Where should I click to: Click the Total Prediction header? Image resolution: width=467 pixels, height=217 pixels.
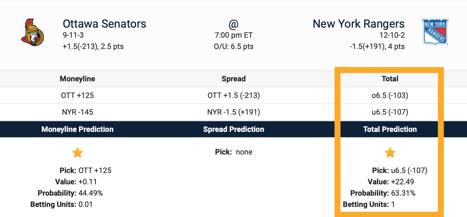(x=390, y=129)
